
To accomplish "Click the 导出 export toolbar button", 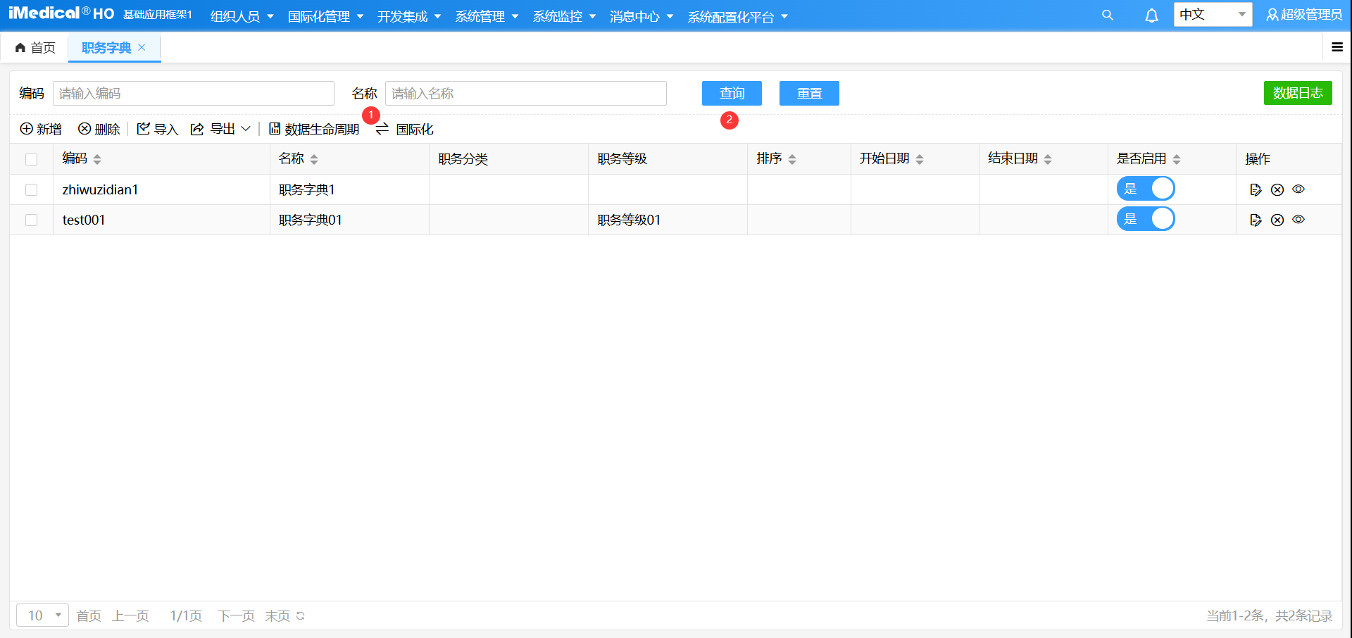I will (x=213, y=129).
